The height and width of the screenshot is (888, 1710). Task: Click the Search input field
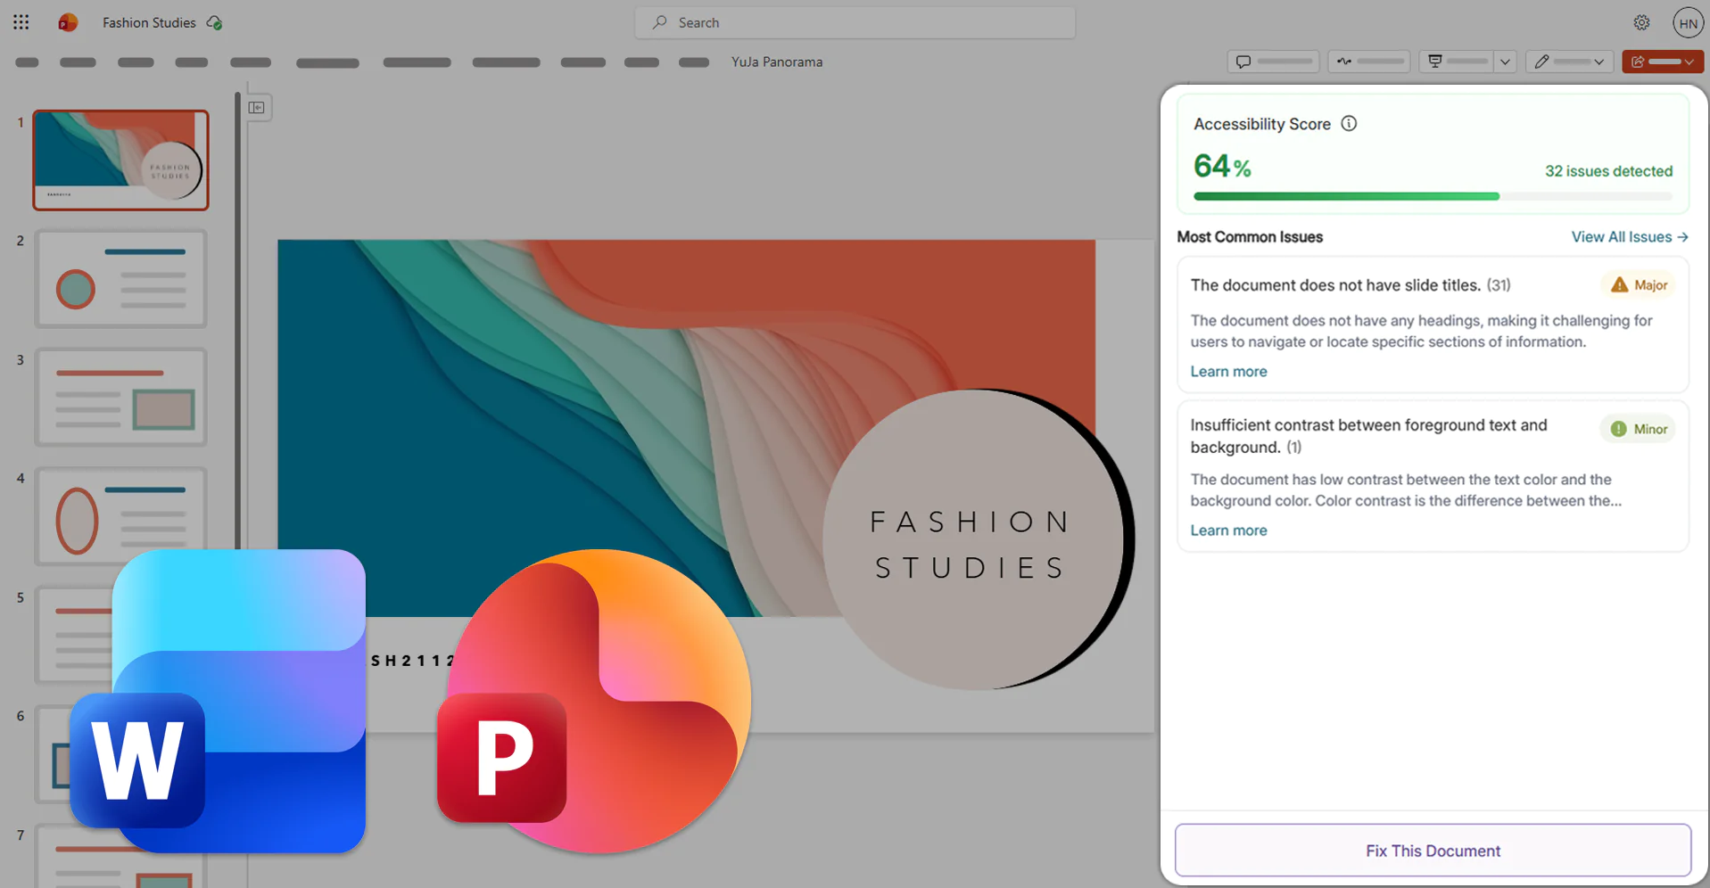click(855, 22)
